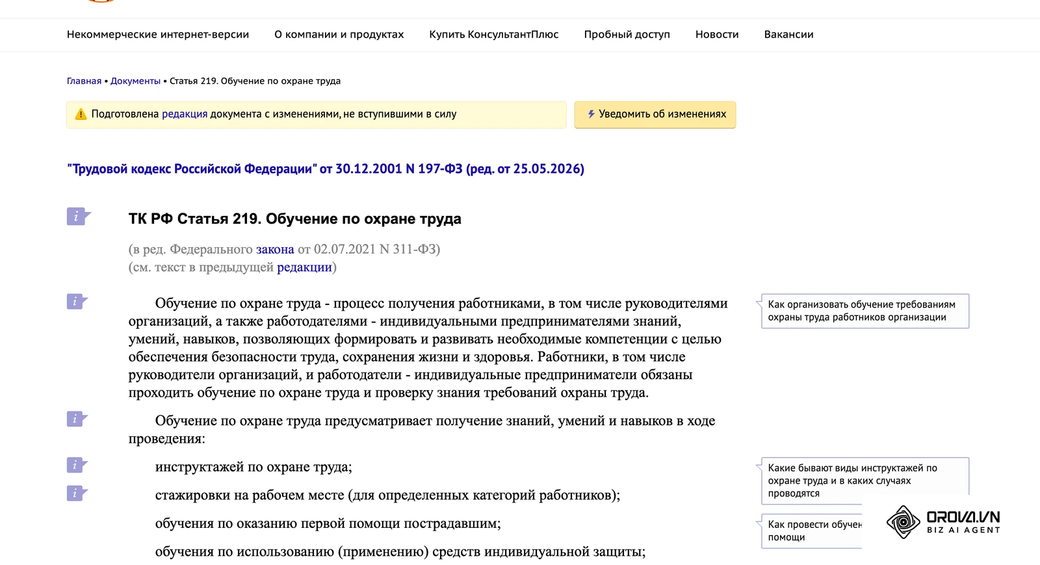Click info icon beside 'Обучение по охране труда предусматривает'
Viewport: 1040px width, 565px height.
pyautogui.click(x=77, y=419)
